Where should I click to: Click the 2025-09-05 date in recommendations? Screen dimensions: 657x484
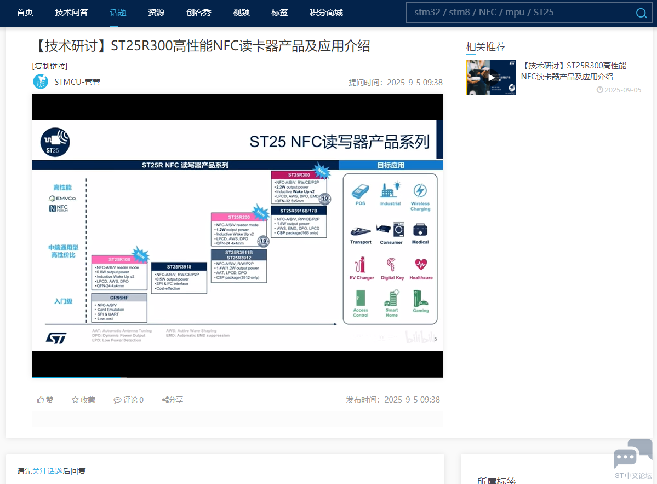pyautogui.click(x=619, y=90)
